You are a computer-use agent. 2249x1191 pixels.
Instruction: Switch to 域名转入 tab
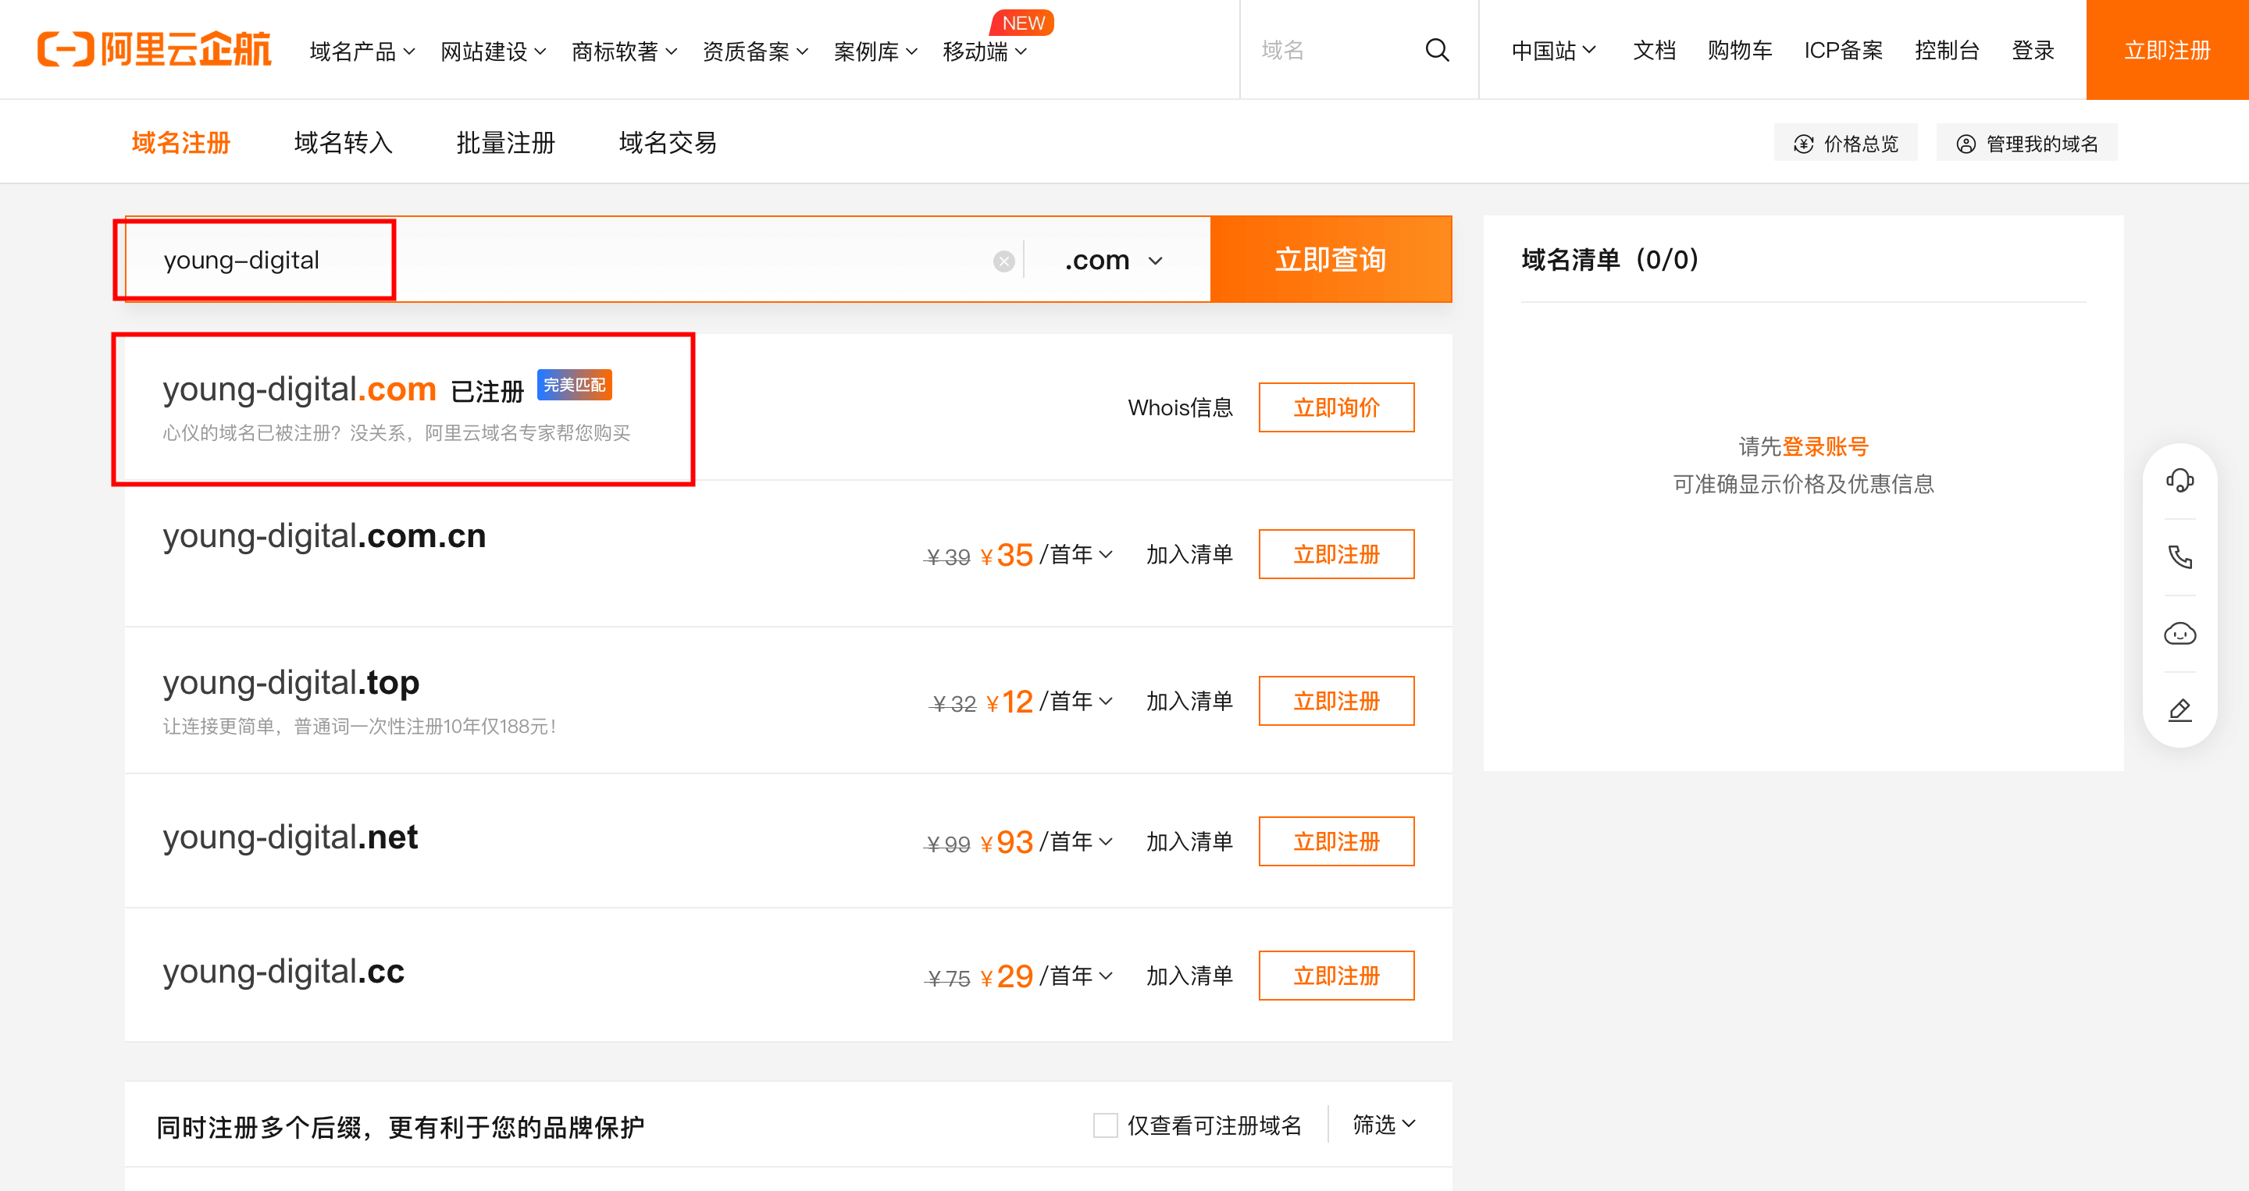[343, 142]
